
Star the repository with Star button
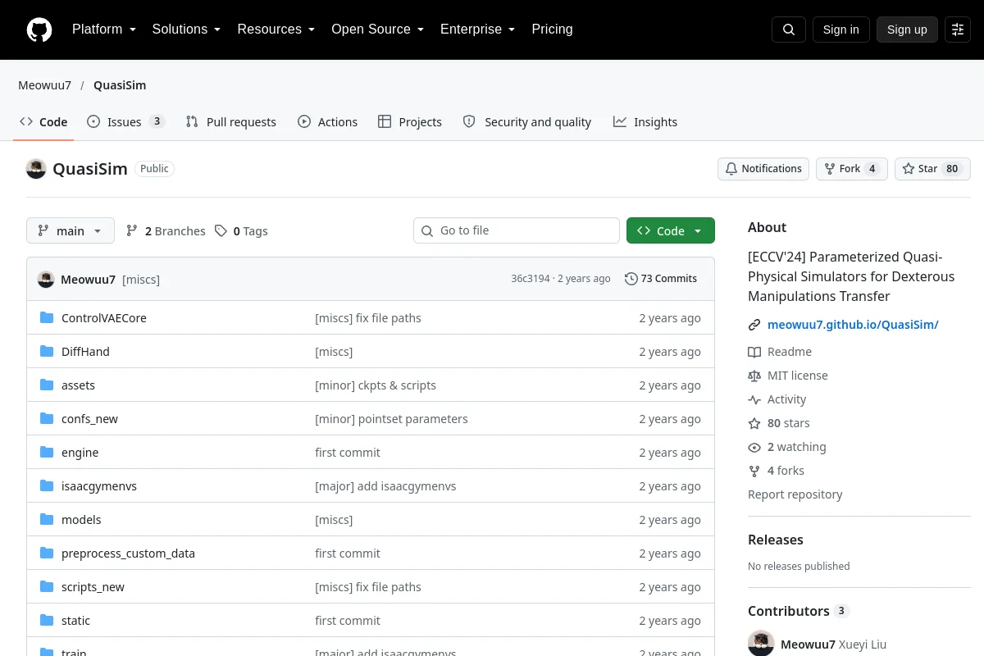[x=932, y=169]
